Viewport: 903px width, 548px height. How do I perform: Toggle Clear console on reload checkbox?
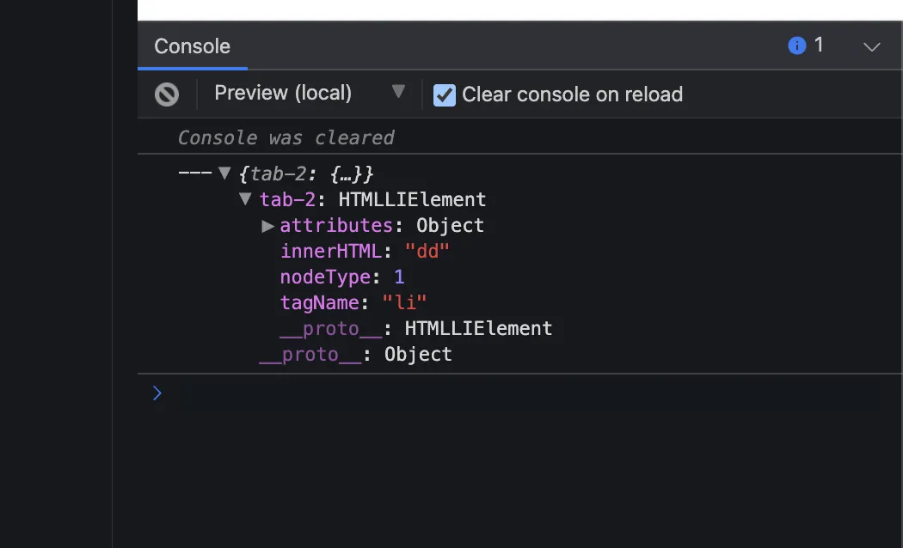tap(444, 94)
